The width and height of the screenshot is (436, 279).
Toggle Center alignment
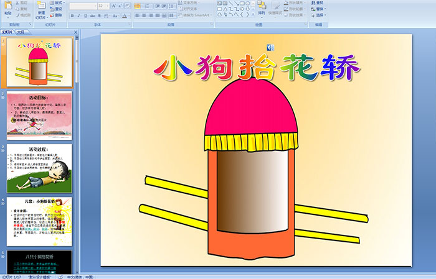[x=144, y=16]
